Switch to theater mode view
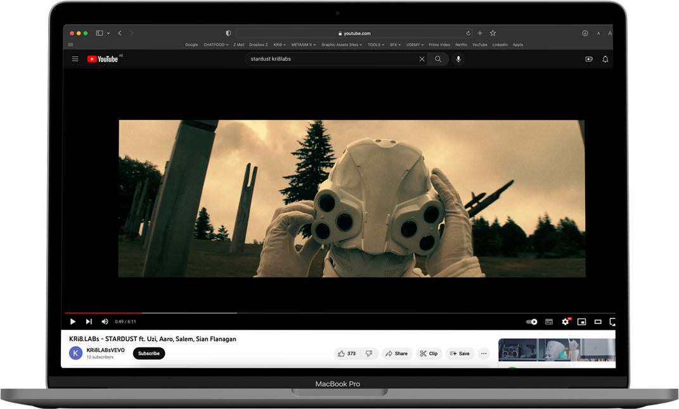This screenshot has width=679, height=409. click(597, 321)
